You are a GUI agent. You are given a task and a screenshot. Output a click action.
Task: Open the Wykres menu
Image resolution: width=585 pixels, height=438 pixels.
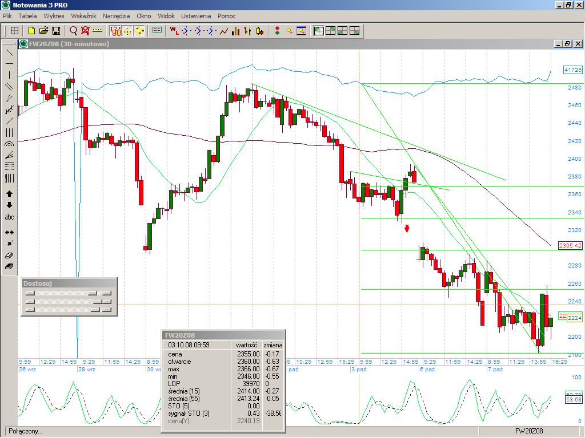pyautogui.click(x=54, y=16)
